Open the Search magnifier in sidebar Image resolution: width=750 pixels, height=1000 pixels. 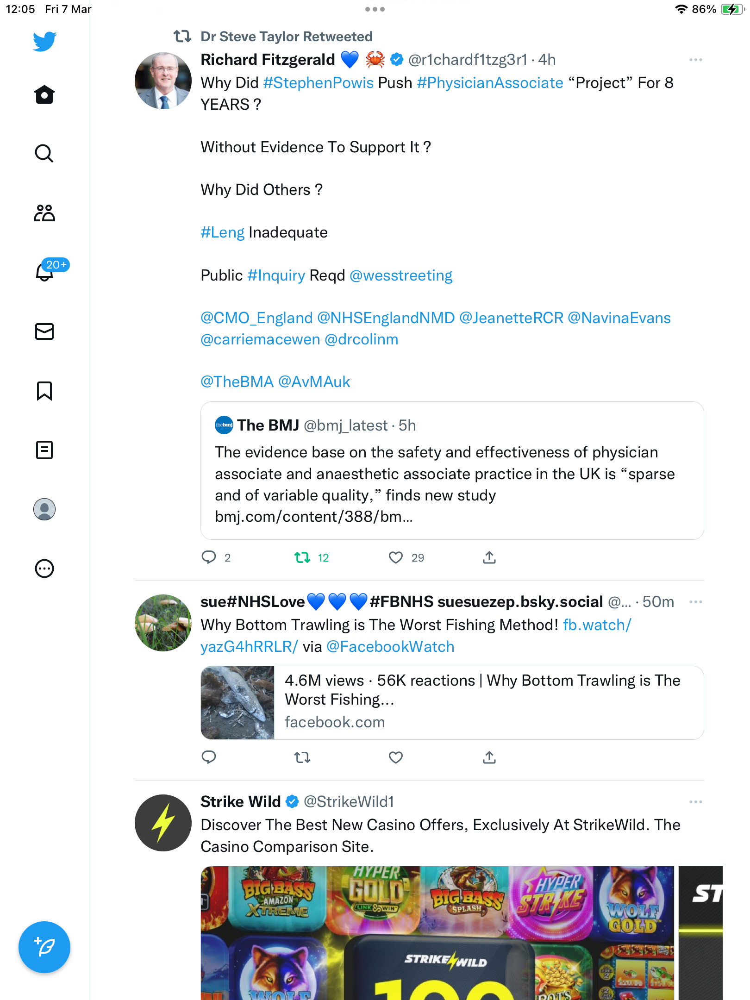click(x=44, y=153)
